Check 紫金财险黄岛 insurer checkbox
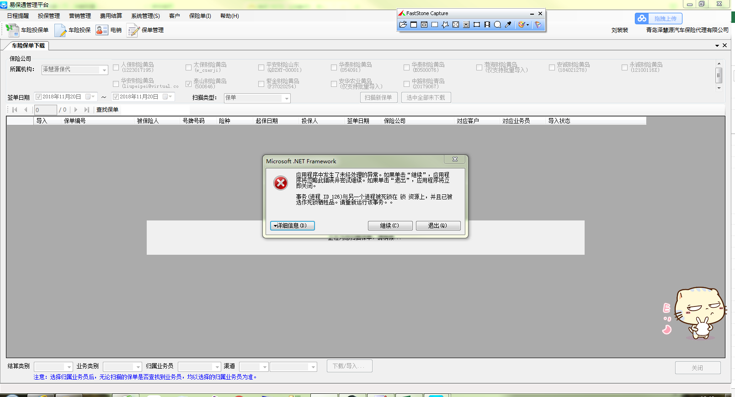The width and height of the screenshot is (735, 397). tap(261, 84)
